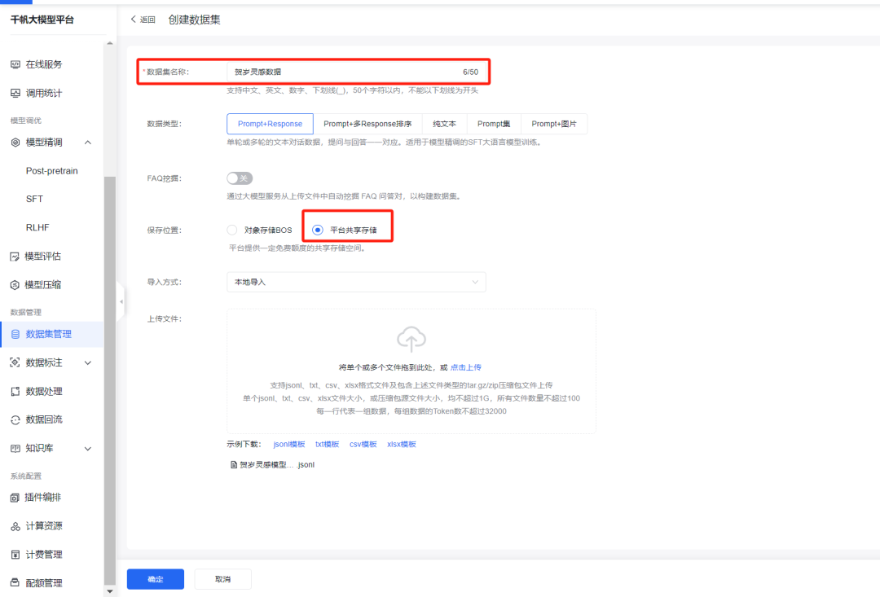The width and height of the screenshot is (880, 597).
Task: Click the 模型评估 icon
Action: coord(15,257)
